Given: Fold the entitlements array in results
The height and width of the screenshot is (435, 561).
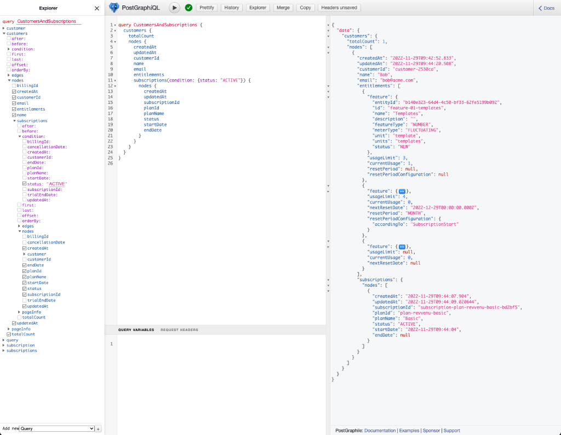Looking at the screenshot, I should coord(328,86).
